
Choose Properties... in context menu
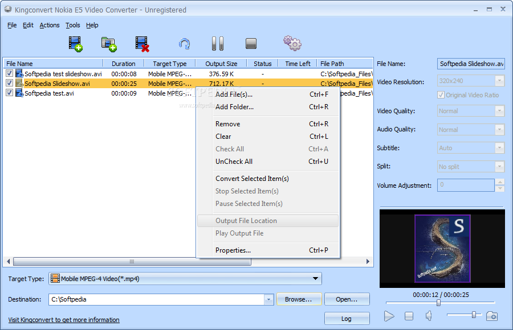(x=268, y=250)
